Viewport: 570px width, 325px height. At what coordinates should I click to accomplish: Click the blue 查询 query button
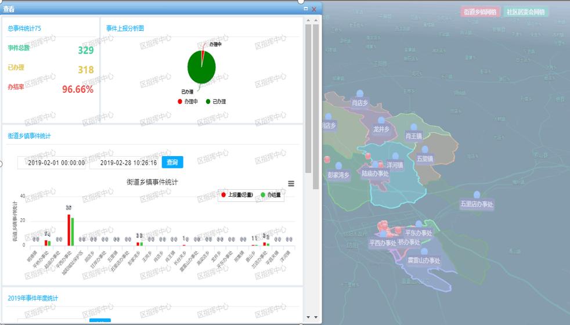(x=172, y=162)
